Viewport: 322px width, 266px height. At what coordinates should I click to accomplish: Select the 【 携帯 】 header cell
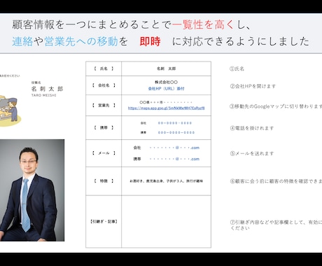coord(104,127)
